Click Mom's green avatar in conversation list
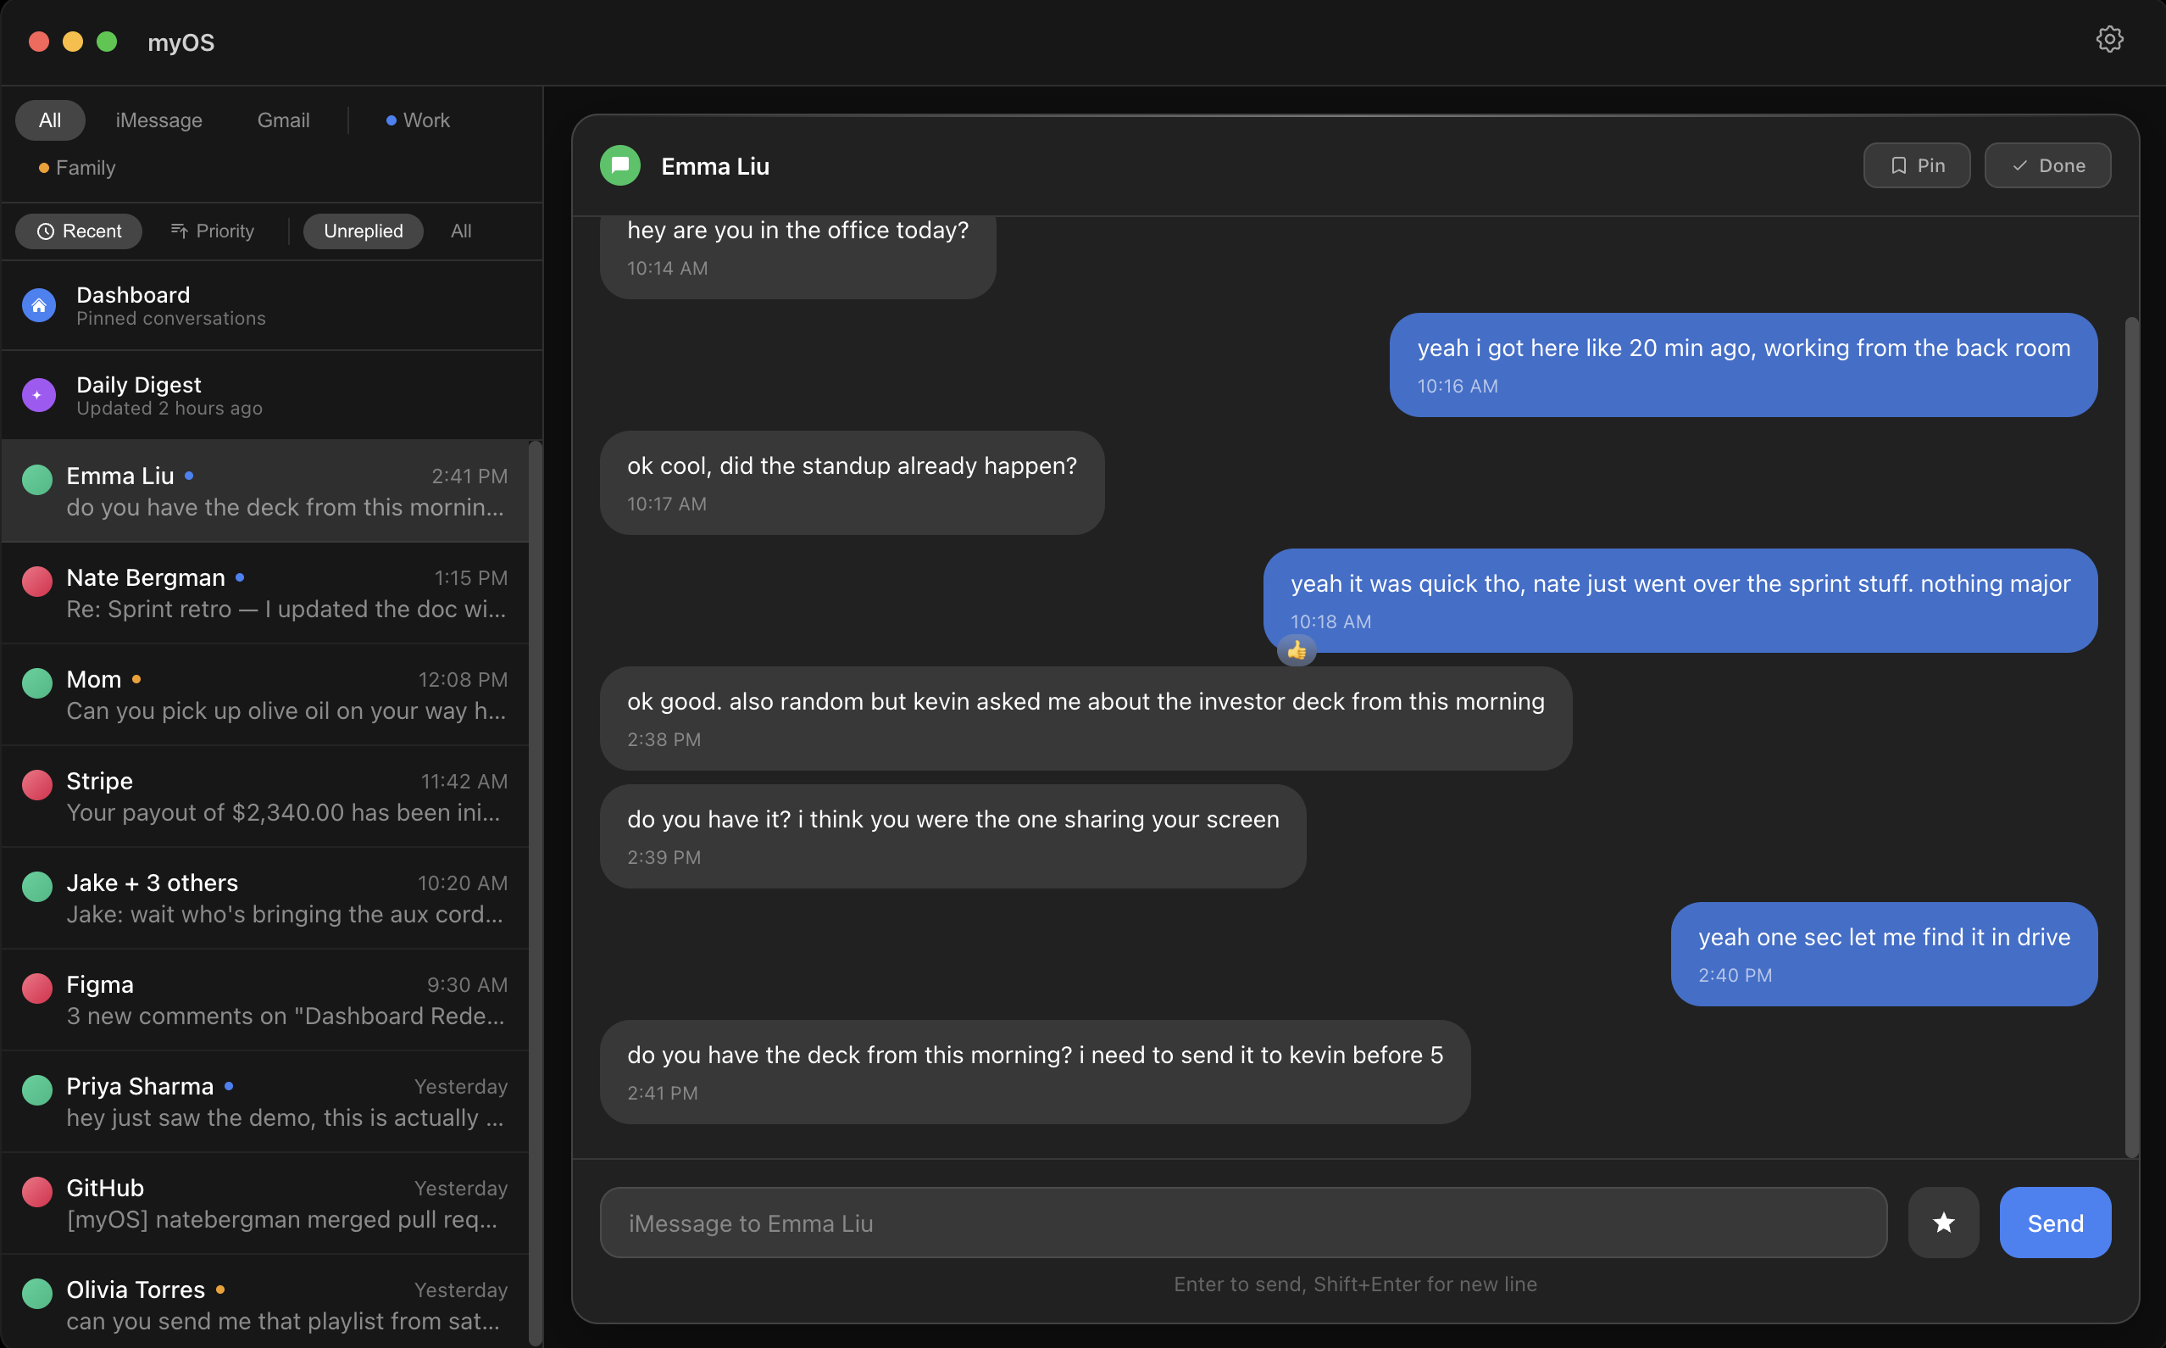Viewport: 2166px width, 1348px height. point(37,683)
